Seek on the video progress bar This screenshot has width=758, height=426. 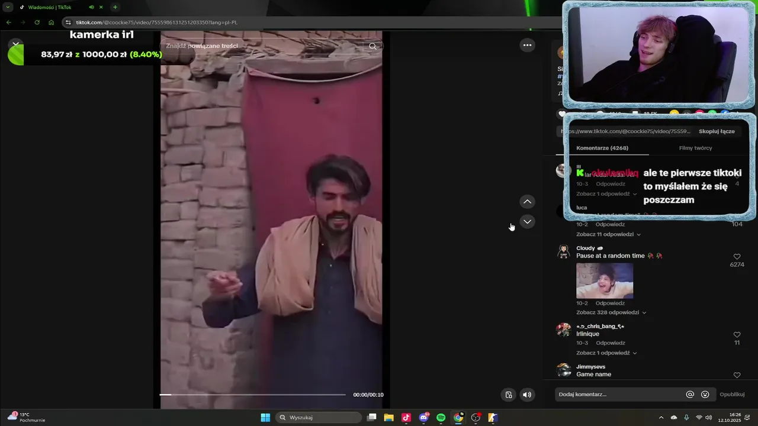253,395
